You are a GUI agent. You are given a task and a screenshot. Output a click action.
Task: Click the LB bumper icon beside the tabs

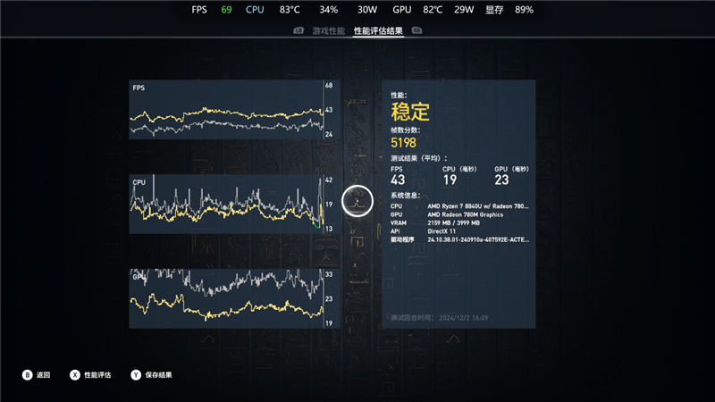[x=299, y=30]
